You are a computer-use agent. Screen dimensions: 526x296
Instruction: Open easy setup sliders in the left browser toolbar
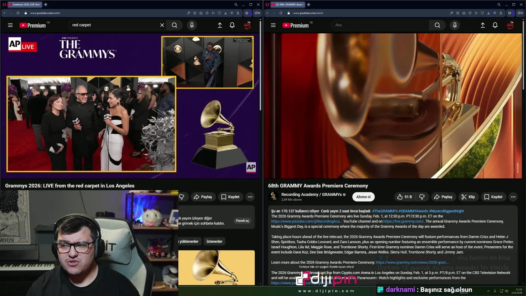click(232, 13)
